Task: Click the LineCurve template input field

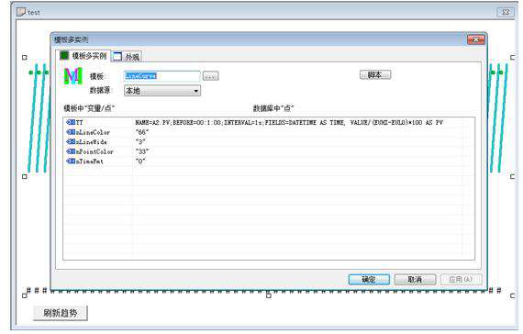Action: (x=162, y=76)
